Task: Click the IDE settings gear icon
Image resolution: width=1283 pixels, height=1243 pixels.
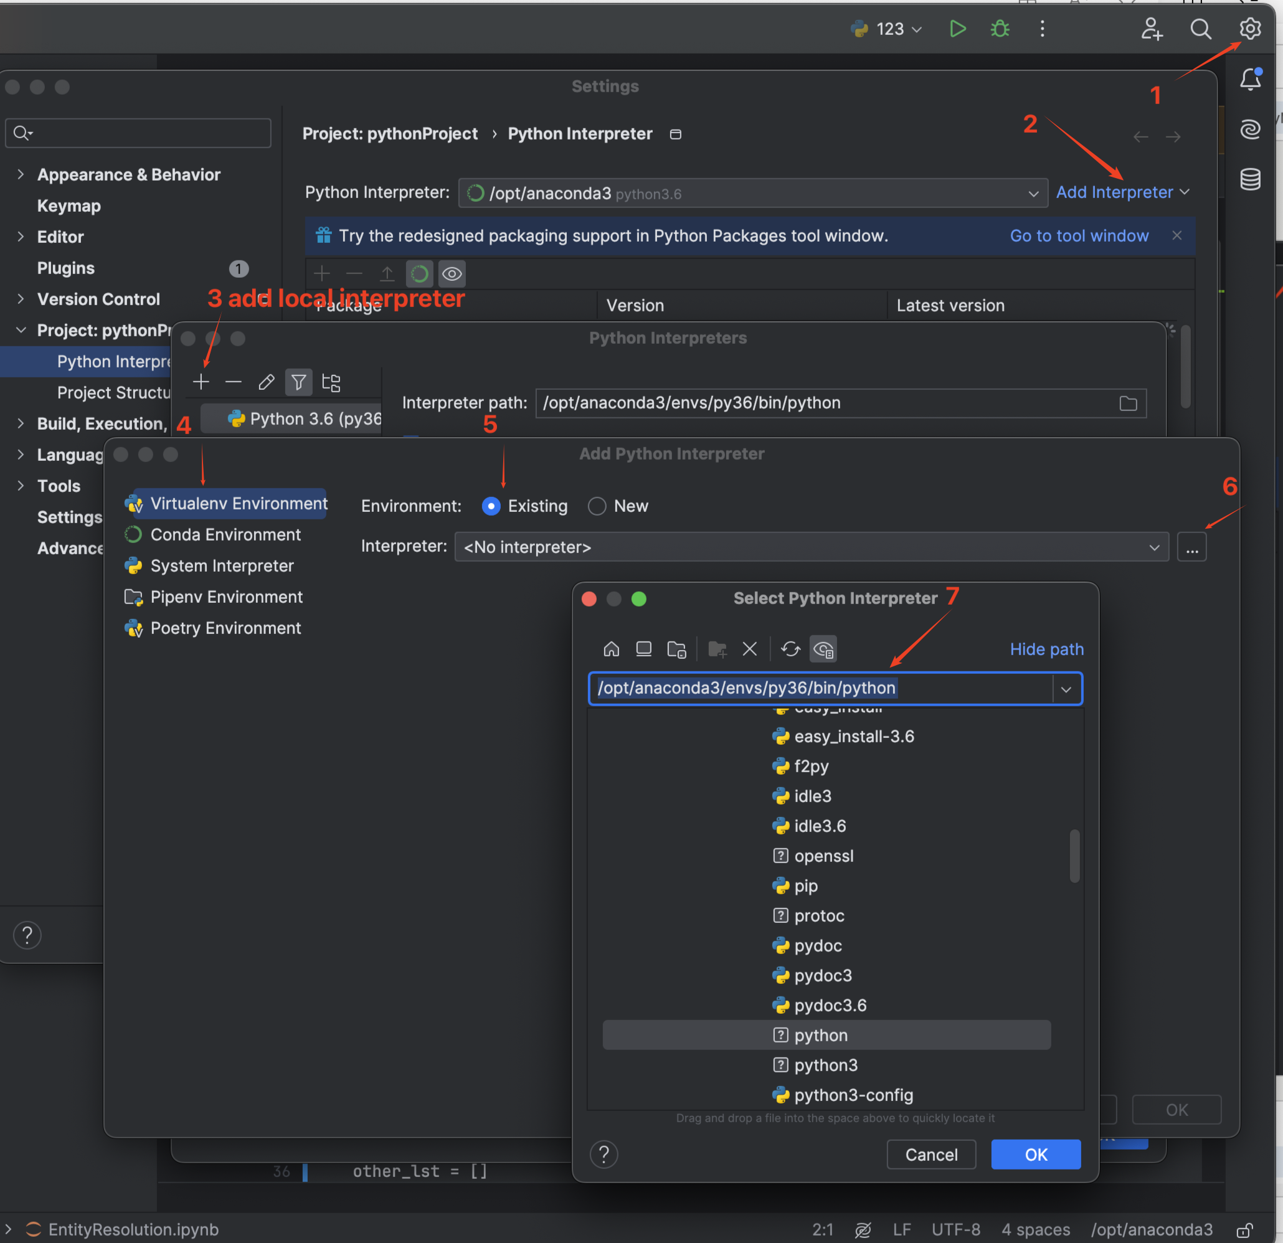Action: click(x=1249, y=29)
